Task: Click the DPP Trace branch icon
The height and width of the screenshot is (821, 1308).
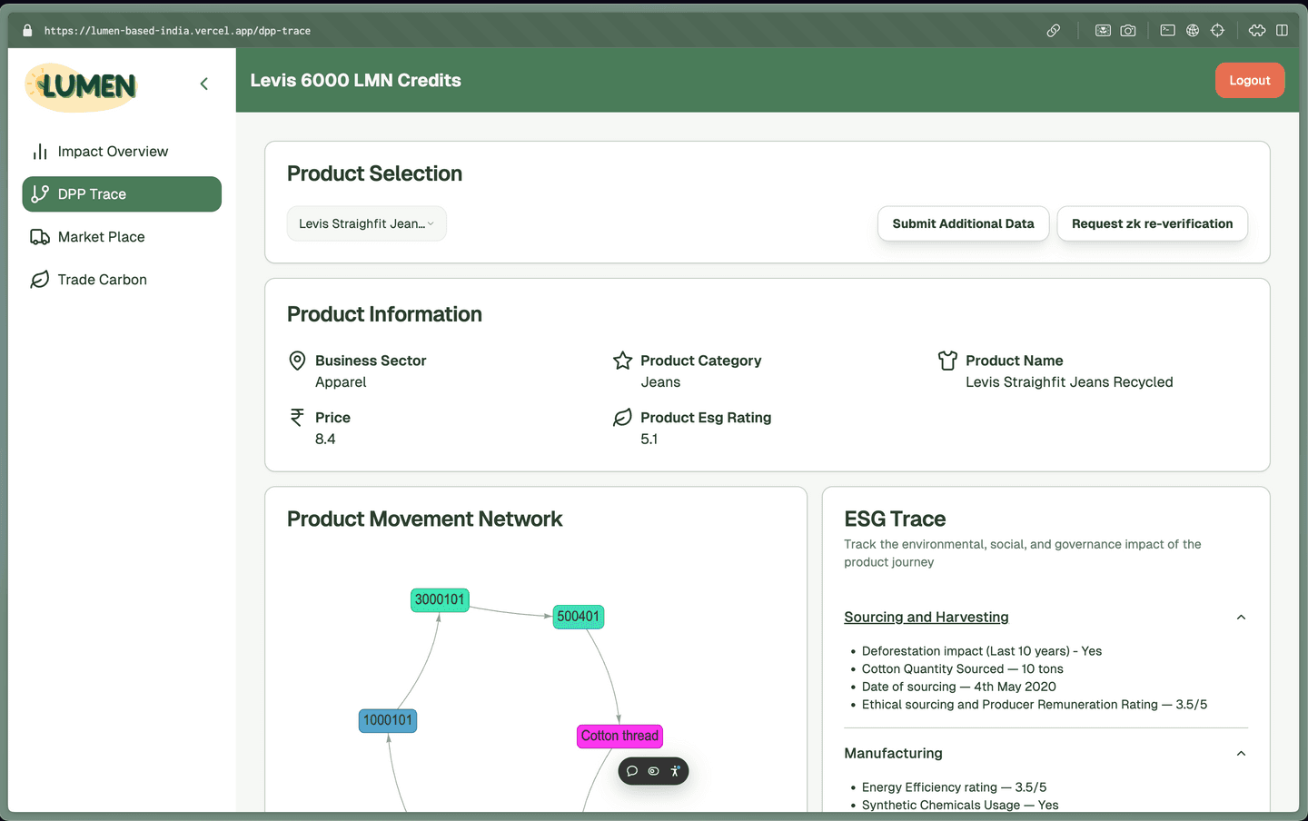Action: point(40,194)
